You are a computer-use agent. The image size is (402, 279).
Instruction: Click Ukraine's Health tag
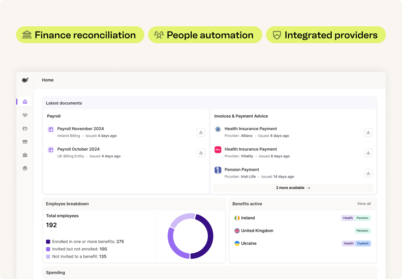point(349,243)
